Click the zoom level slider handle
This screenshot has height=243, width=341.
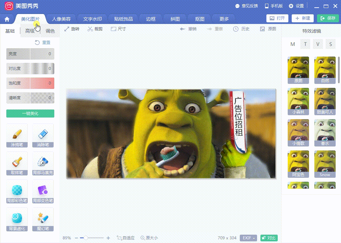click(86, 238)
